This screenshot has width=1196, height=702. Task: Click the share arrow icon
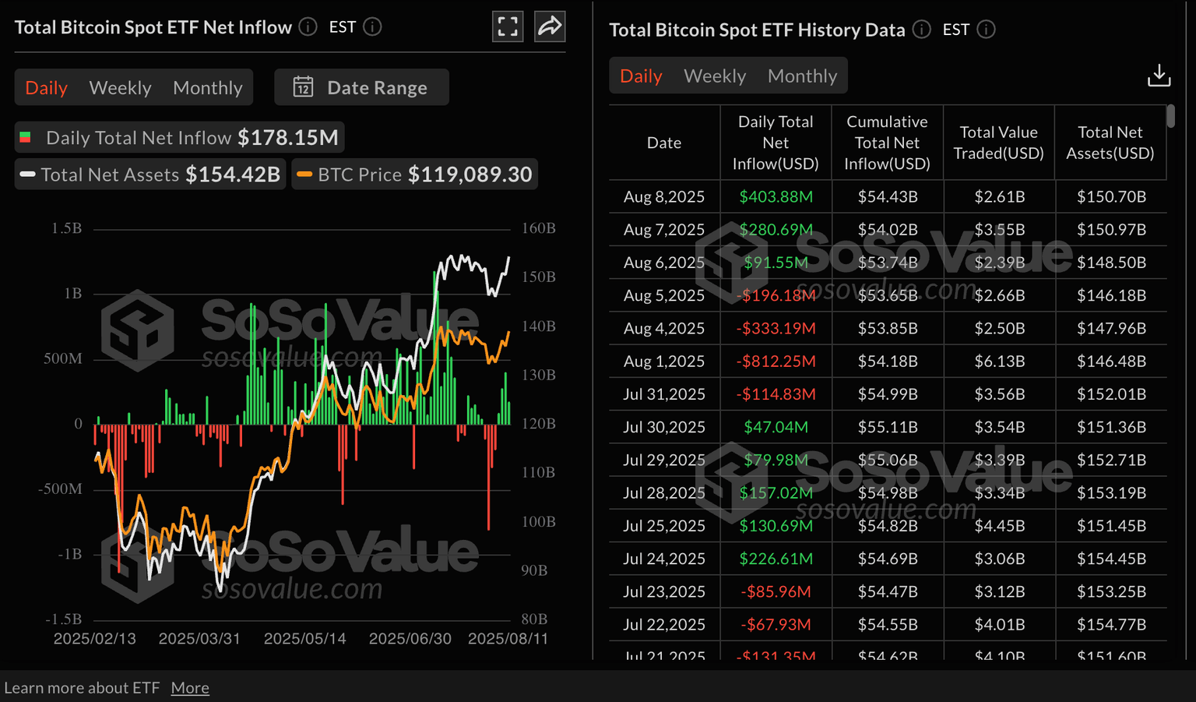[x=550, y=26]
